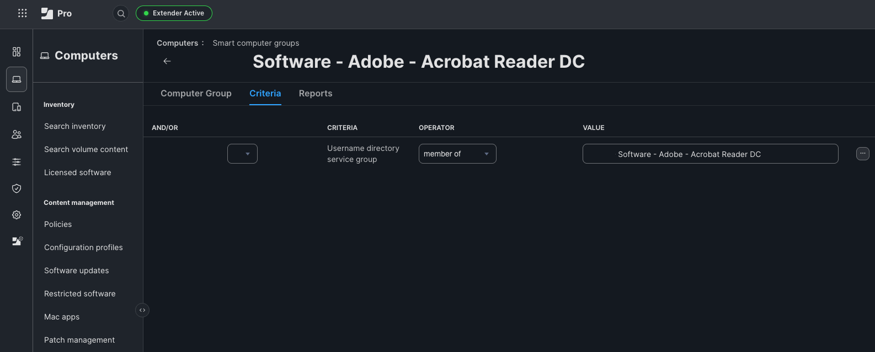Click the 'Username directory service group' criteria text

click(363, 154)
